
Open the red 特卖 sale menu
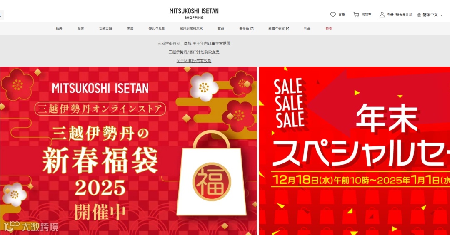(329, 28)
